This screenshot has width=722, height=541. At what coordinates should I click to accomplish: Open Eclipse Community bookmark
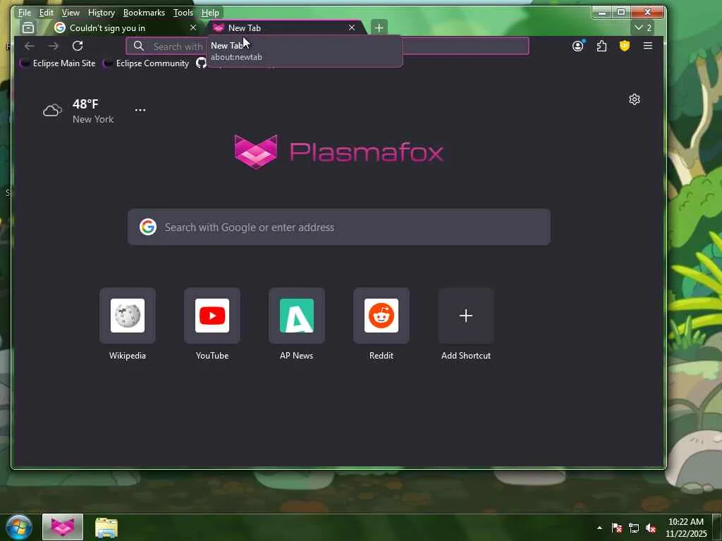pyautogui.click(x=147, y=63)
